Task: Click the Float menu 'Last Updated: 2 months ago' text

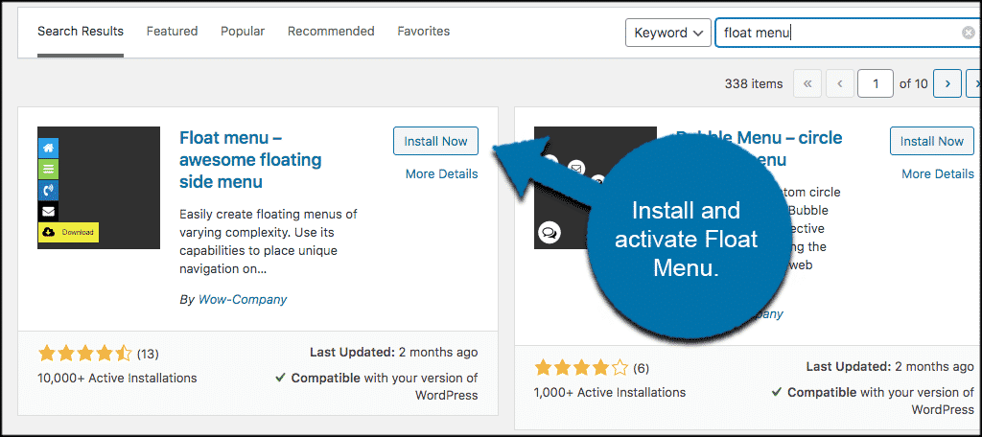Action: pyautogui.click(x=394, y=353)
